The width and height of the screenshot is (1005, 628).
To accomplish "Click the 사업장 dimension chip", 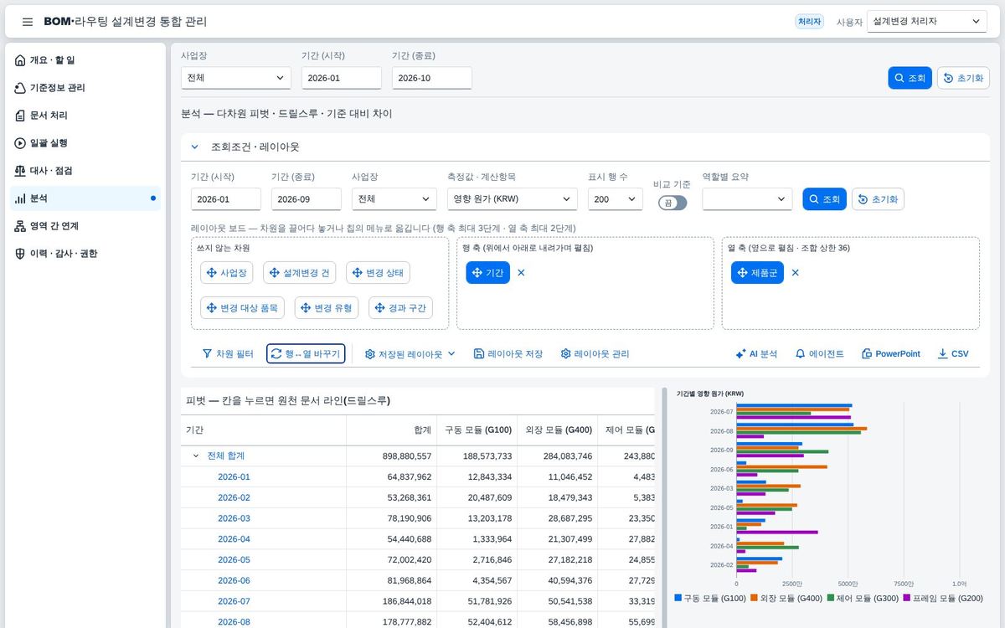I will tap(226, 273).
